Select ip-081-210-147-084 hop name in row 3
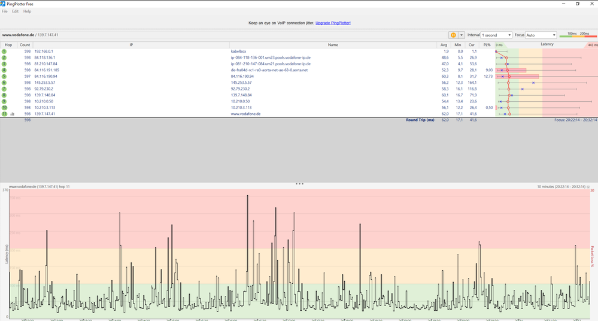The height and width of the screenshot is (321, 598). pos(271,63)
